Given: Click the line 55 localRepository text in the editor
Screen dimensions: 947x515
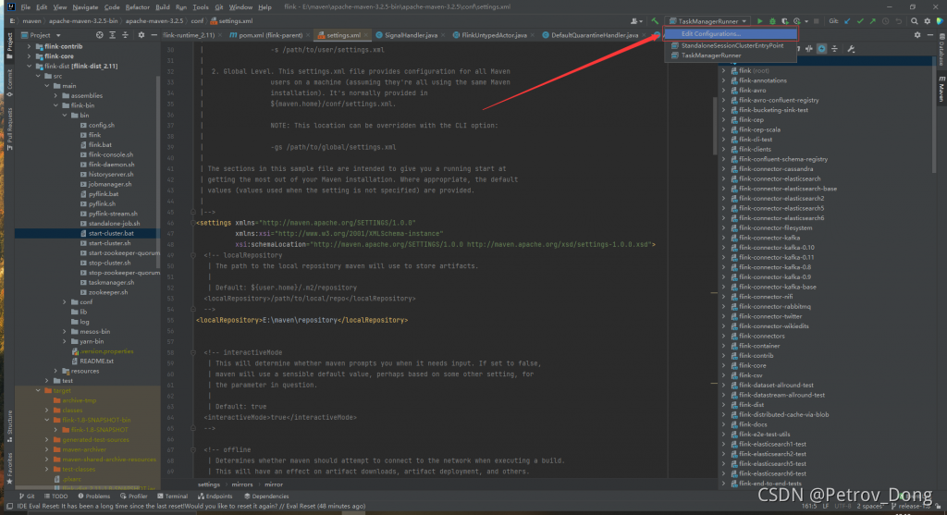Looking at the screenshot, I should tap(302, 320).
